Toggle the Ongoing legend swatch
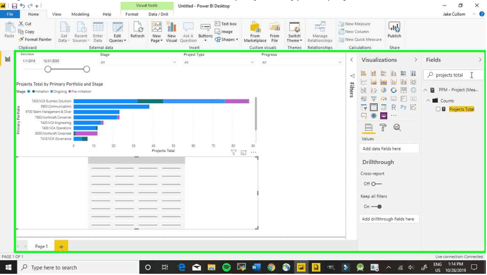This screenshot has width=487, height=275. pos(51,91)
